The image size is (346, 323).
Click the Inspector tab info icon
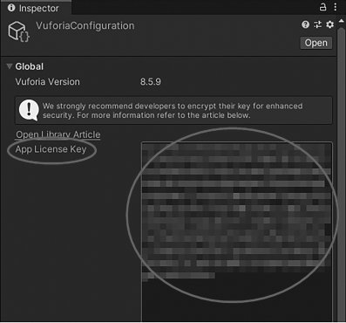11,8
